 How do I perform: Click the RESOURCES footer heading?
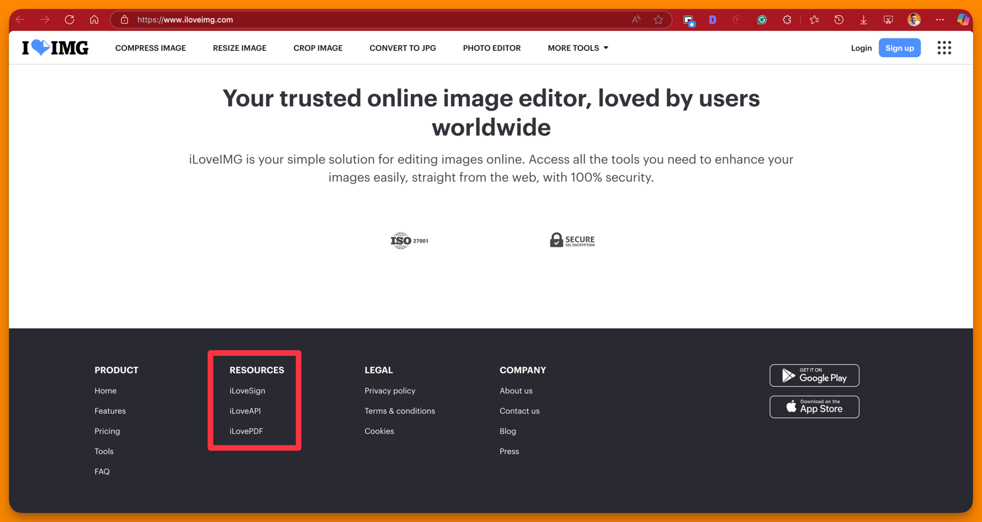(257, 370)
